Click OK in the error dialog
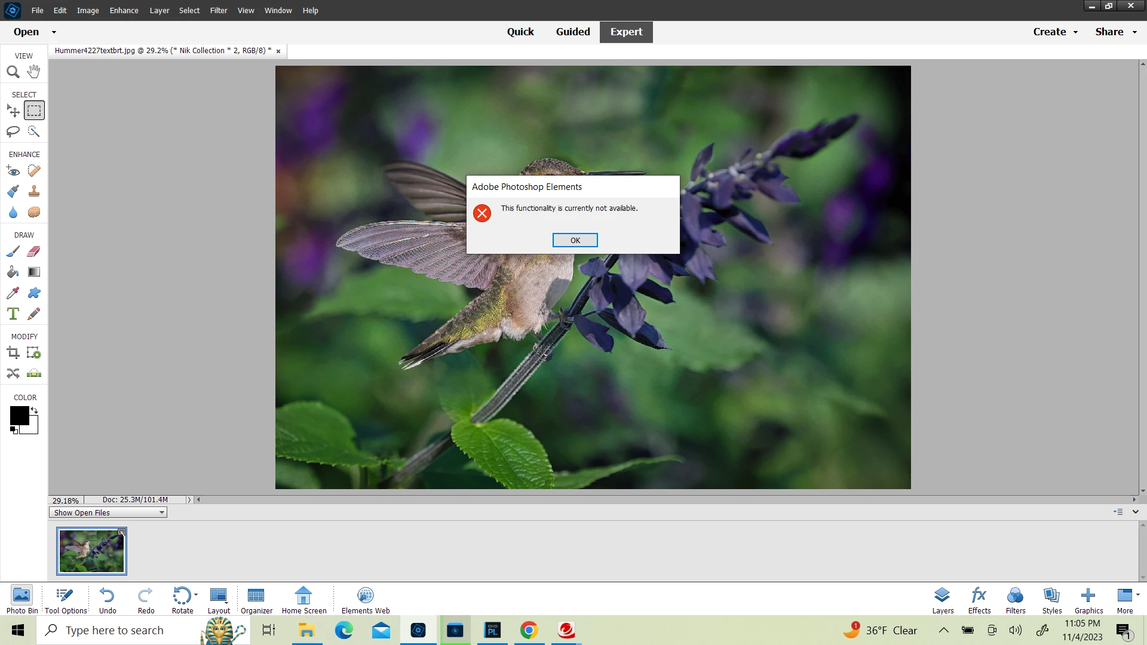The height and width of the screenshot is (645, 1147). [x=575, y=240]
